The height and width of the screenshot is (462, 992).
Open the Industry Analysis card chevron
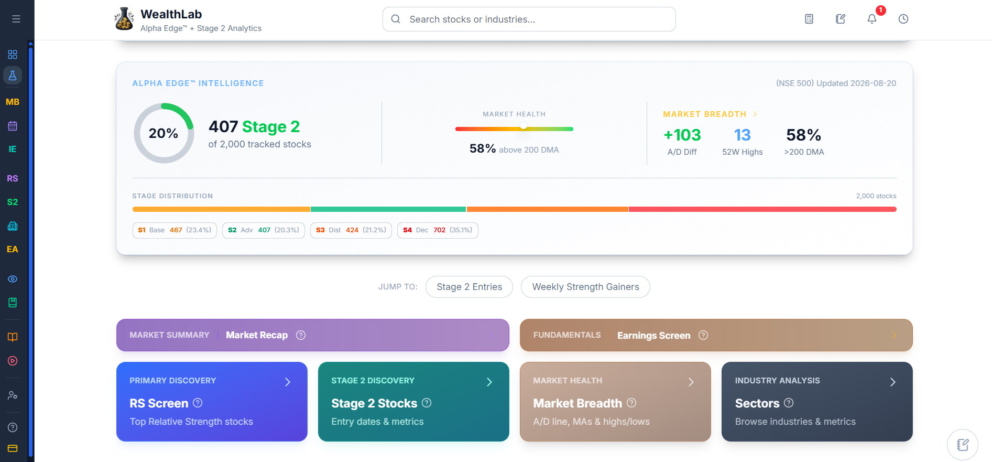coord(893,382)
